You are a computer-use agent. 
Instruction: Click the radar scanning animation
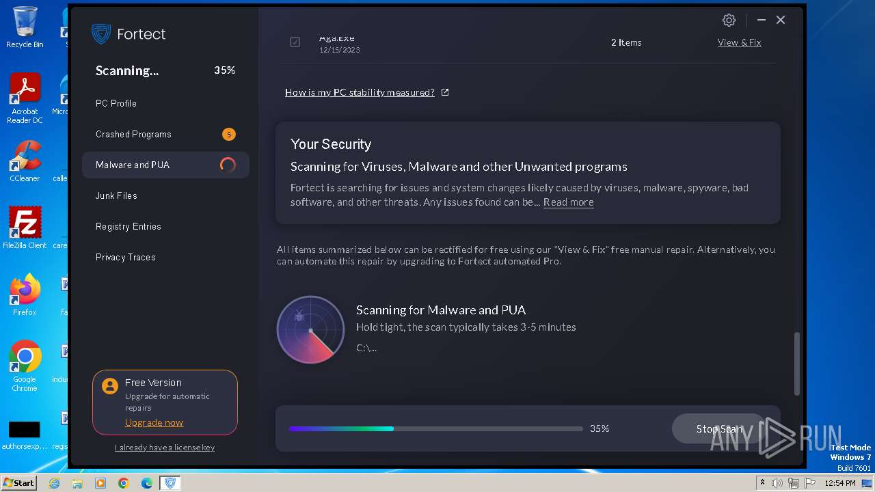pos(310,329)
